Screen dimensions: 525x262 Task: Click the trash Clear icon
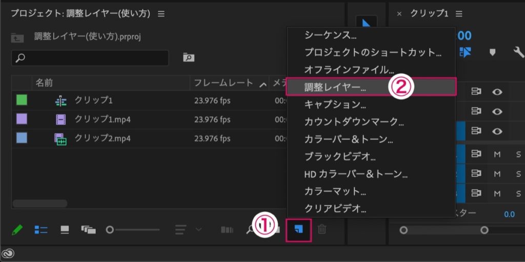[322, 230]
